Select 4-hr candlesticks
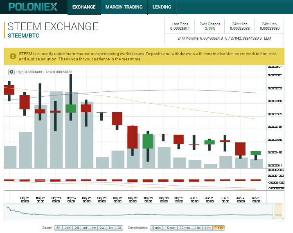This screenshot has width=293, height=233. pos(207,228)
